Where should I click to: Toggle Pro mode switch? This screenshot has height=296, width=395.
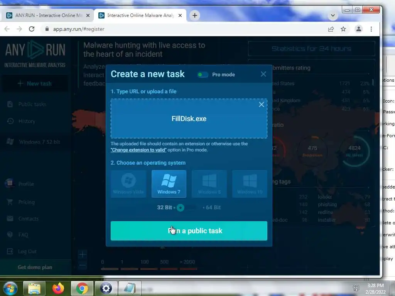click(x=203, y=74)
